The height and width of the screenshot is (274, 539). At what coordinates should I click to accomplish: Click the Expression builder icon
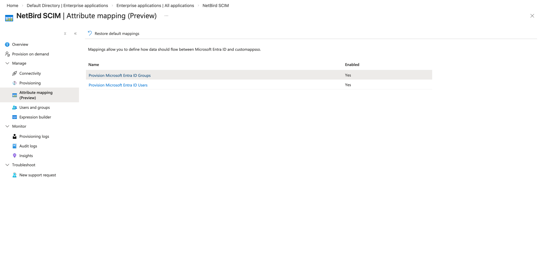tap(15, 117)
